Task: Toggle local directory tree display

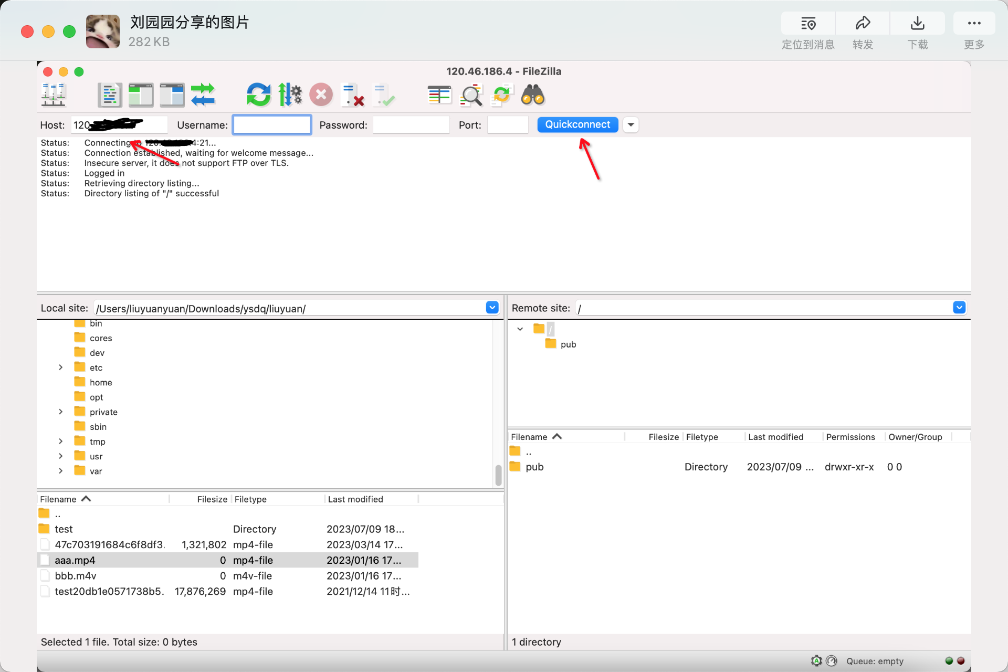Action: 141,95
